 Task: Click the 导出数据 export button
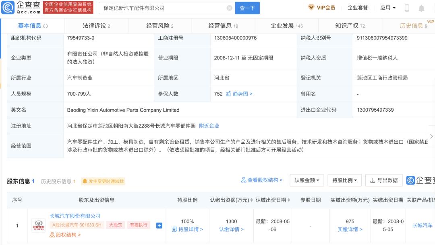pyautogui.click(x=384, y=181)
